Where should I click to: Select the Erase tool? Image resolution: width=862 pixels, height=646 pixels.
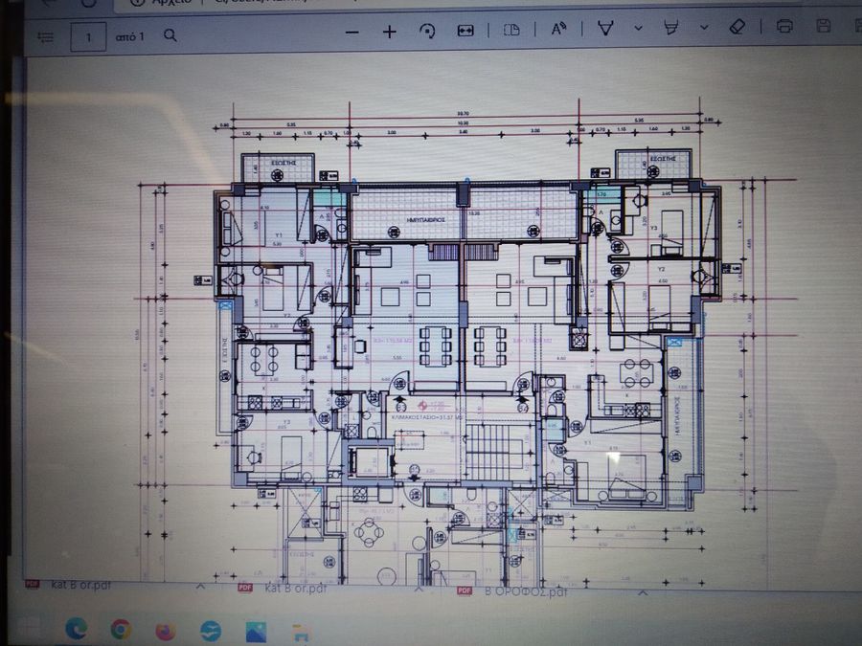737,27
